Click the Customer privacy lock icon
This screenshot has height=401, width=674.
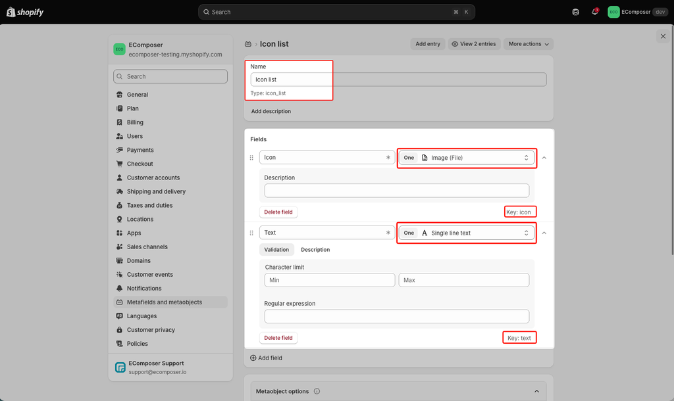pyautogui.click(x=120, y=330)
